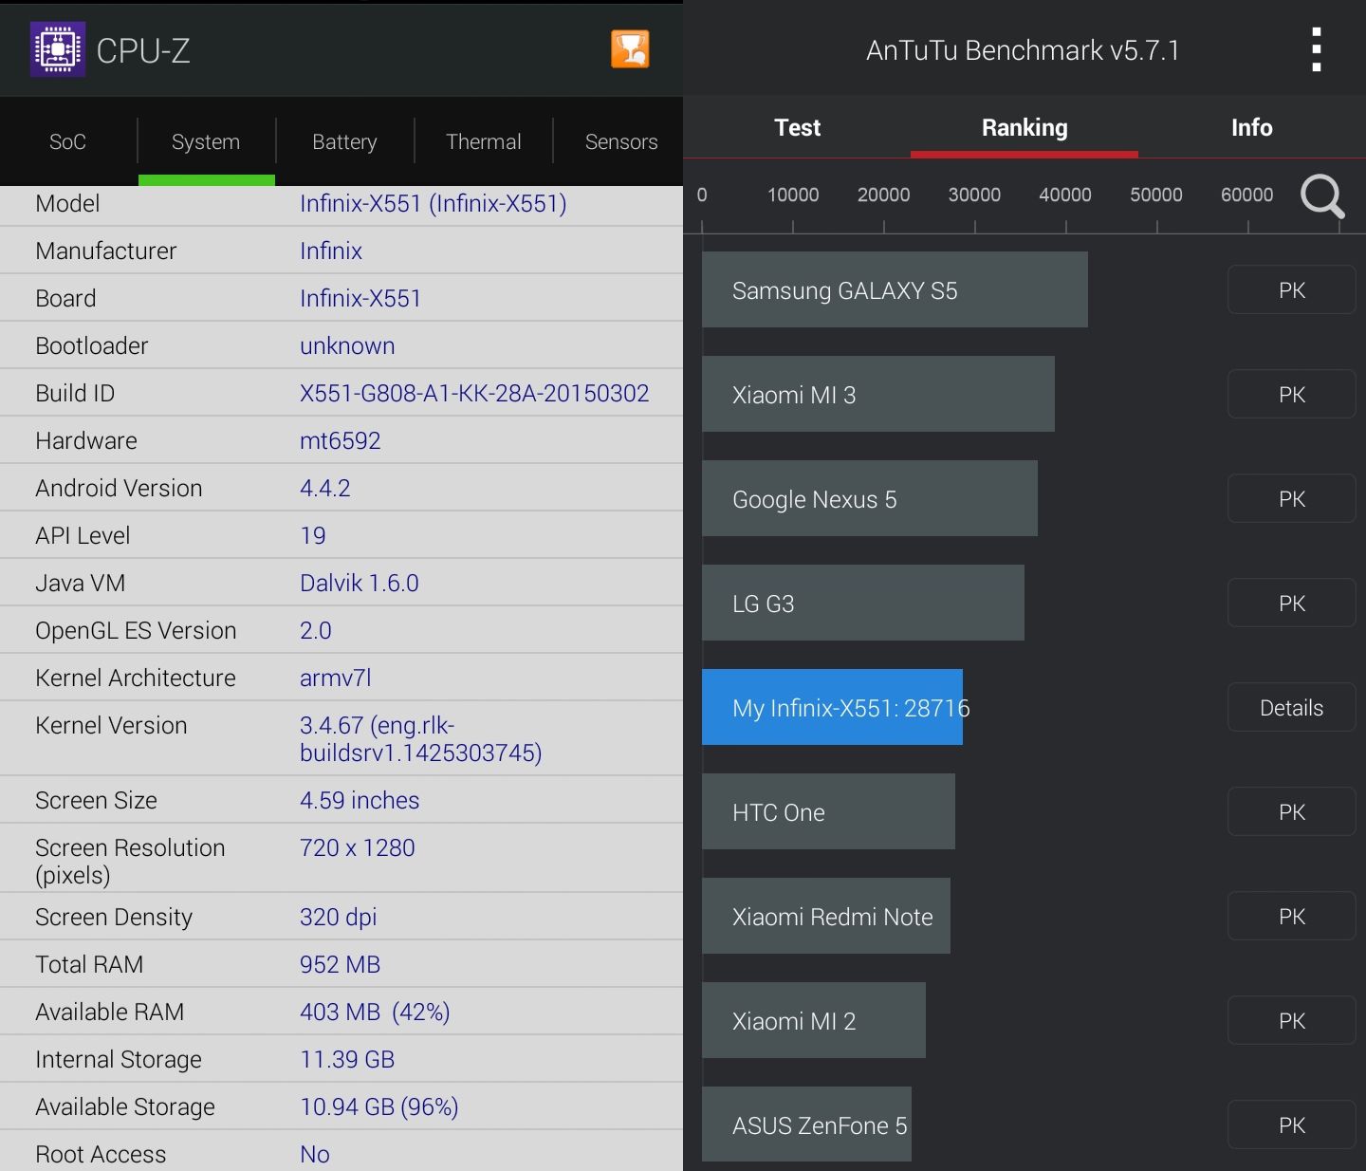Tap PK button for ASUS ZenFone 5
Viewport: 1366px width, 1171px height.
coord(1292,1125)
